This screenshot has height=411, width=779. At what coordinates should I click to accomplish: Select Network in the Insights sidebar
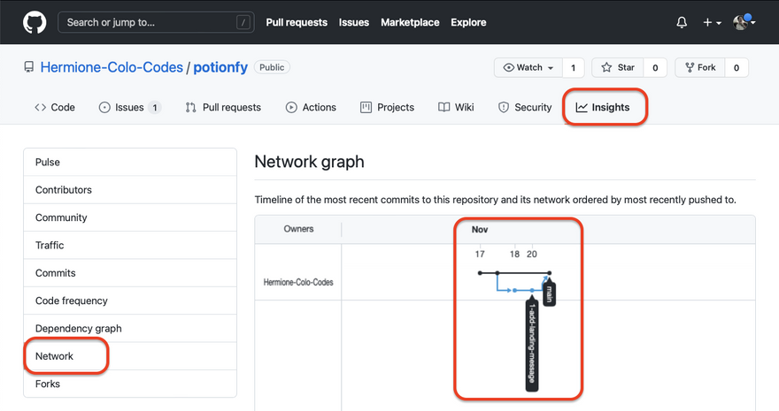(x=54, y=356)
